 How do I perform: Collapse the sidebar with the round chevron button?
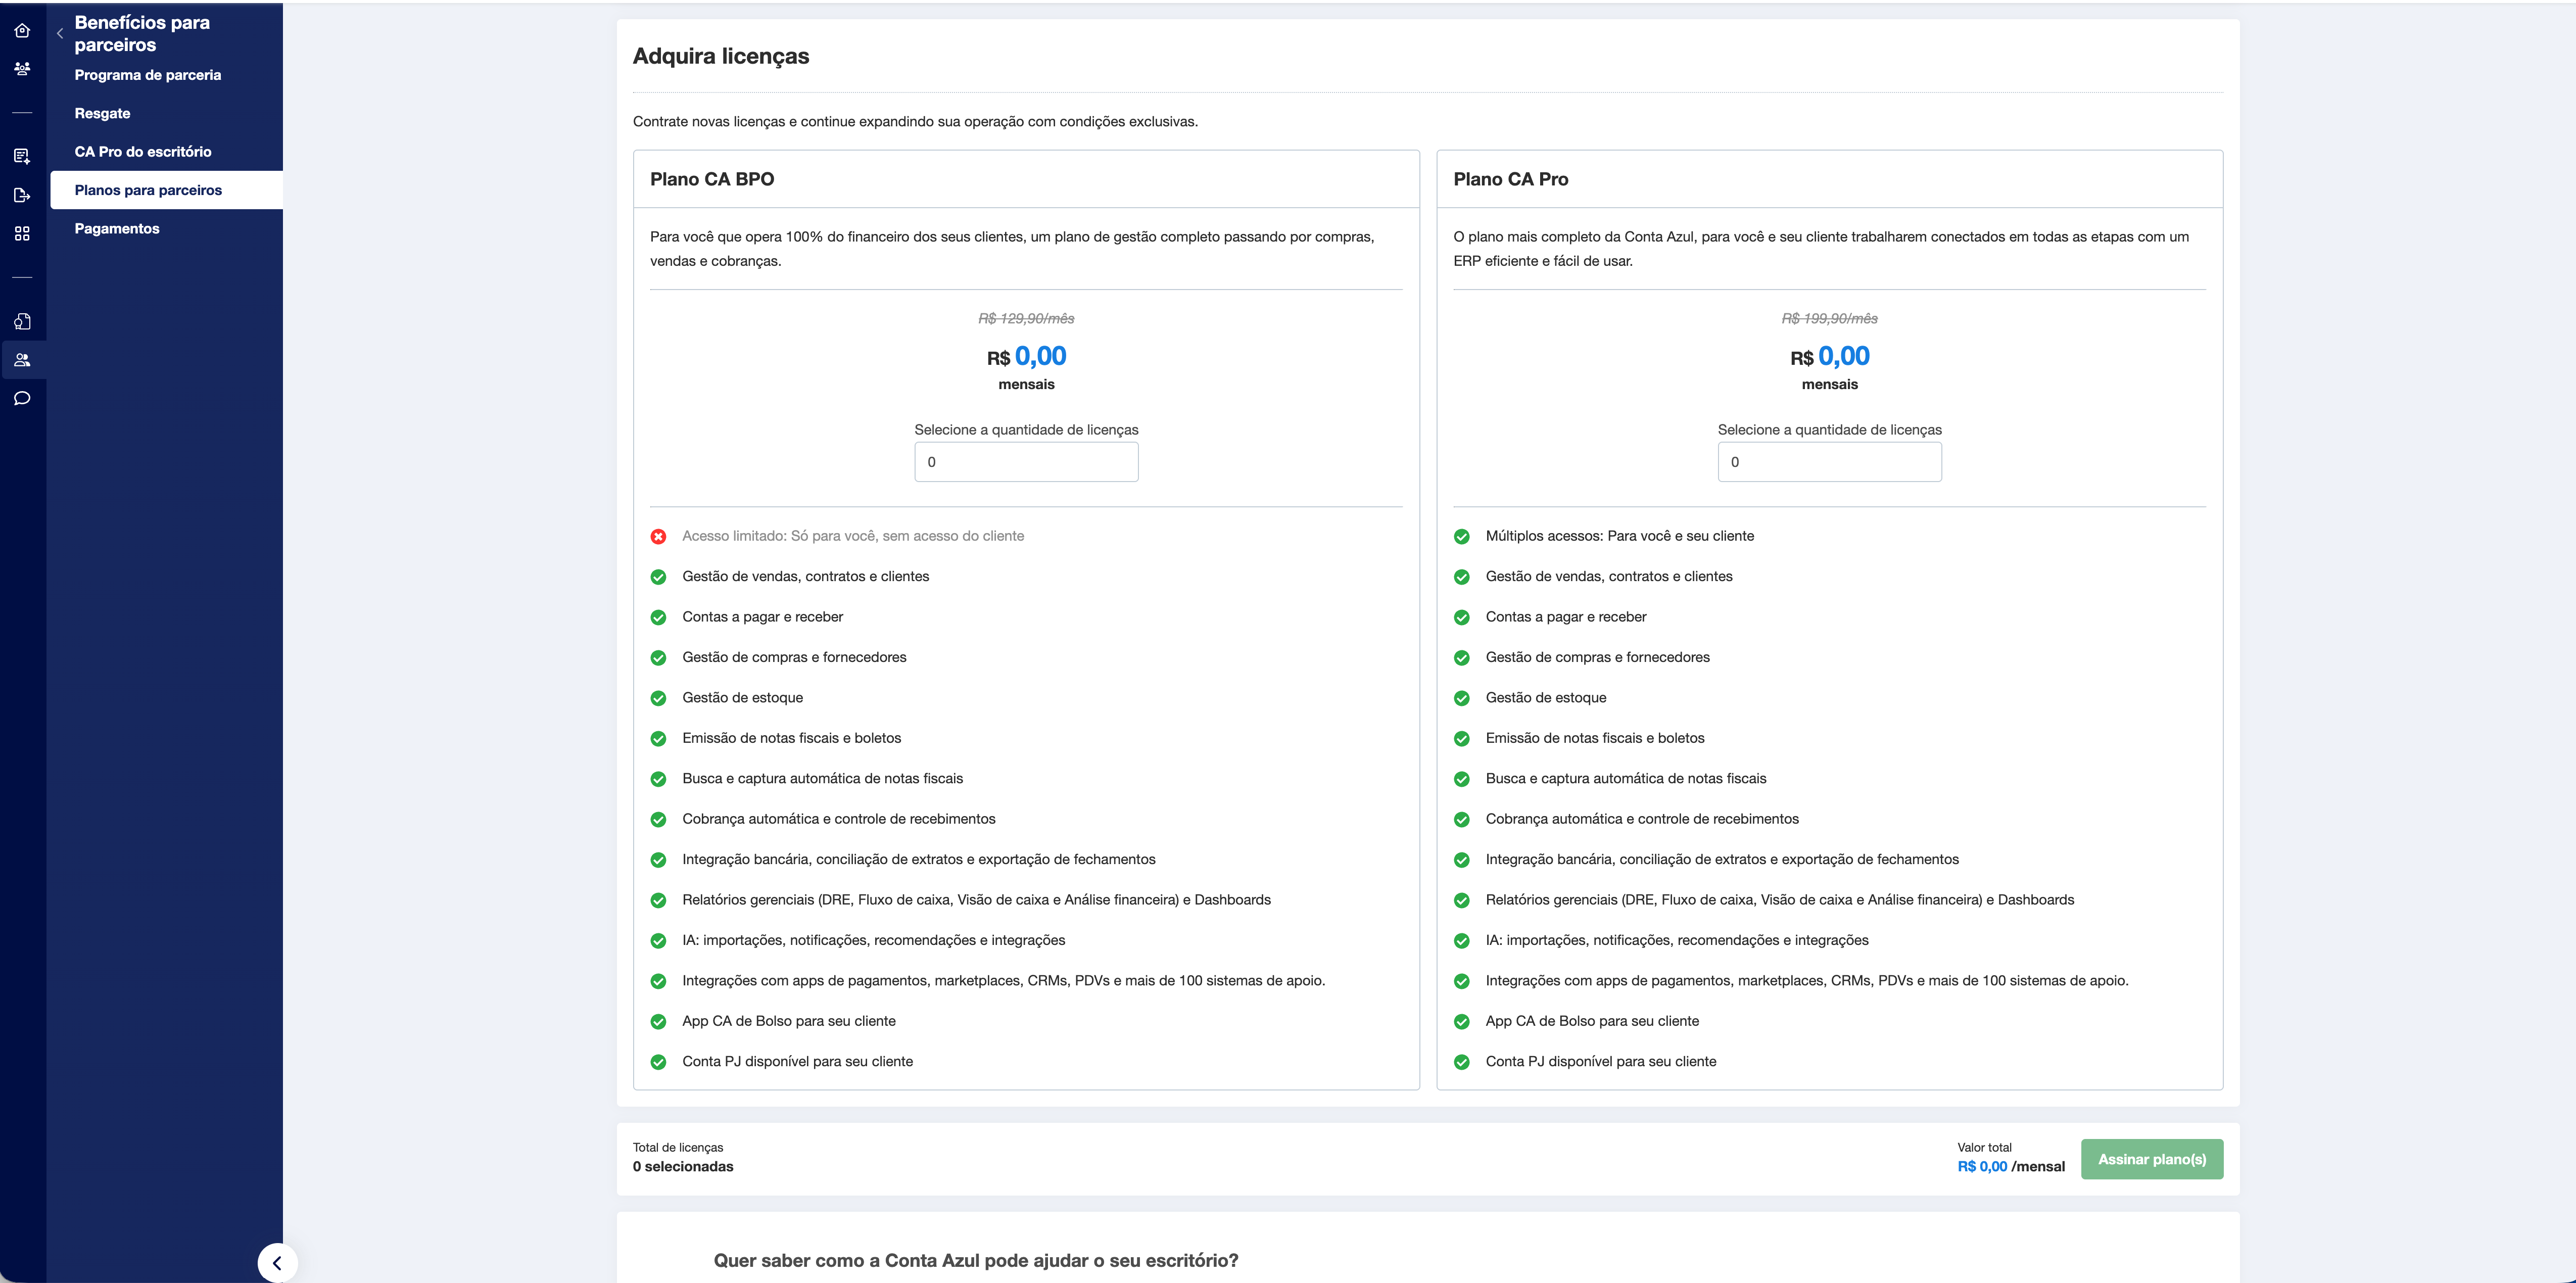click(277, 1262)
